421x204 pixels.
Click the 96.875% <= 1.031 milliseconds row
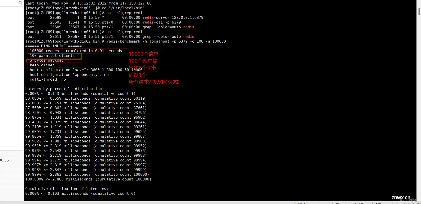(x=86, y=117)
